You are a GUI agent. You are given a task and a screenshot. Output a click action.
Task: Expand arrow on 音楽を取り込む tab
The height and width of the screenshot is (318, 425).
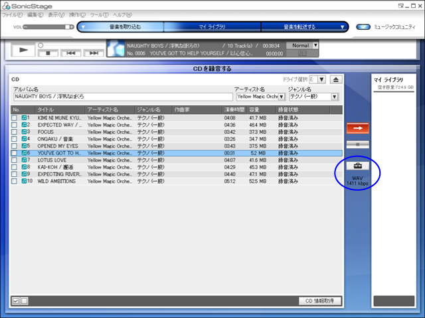[83, 27]
